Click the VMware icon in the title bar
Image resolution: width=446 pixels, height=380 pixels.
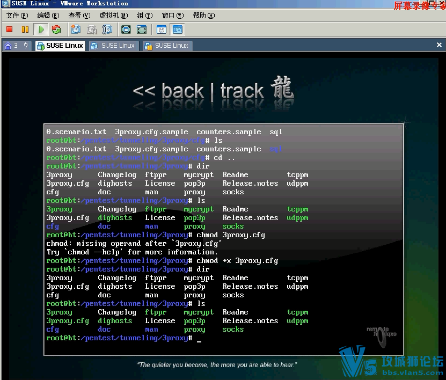[5, 4]
